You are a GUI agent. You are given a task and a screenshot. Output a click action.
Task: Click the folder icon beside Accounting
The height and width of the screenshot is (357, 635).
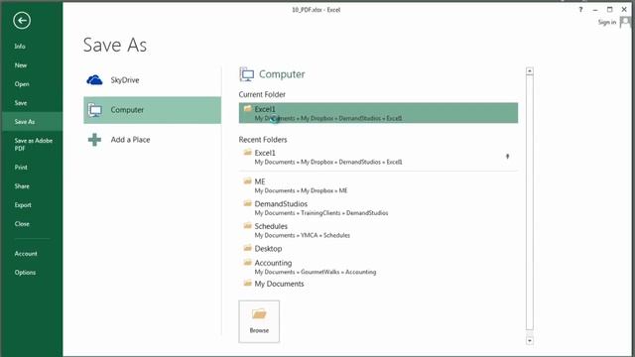[x=247, y=262]
